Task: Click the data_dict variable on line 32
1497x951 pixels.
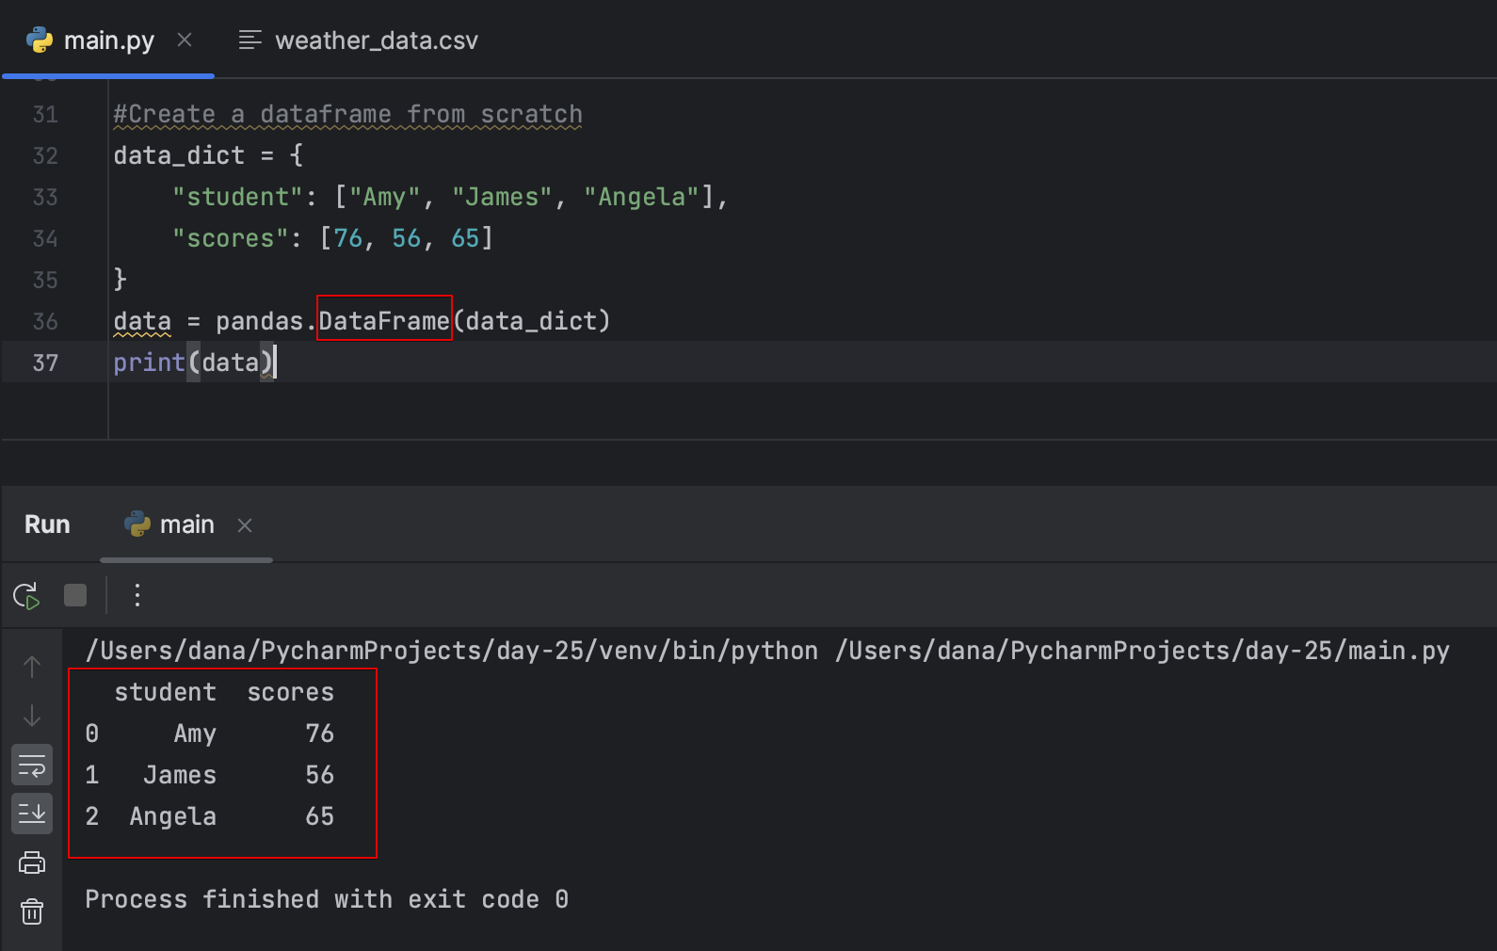Action: (179, 155)
